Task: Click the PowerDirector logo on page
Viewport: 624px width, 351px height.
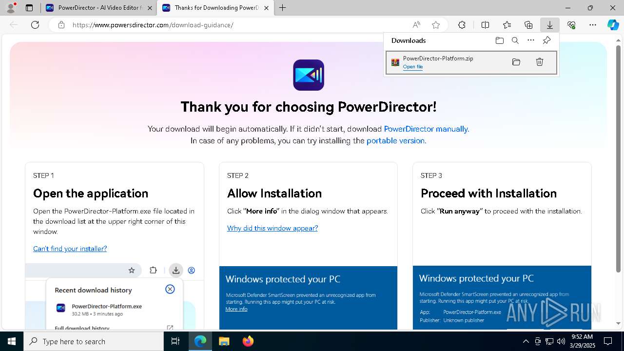Action: [308, 75]
